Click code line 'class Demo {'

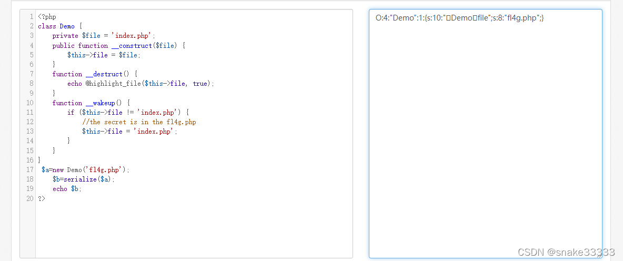pos(60,26)
